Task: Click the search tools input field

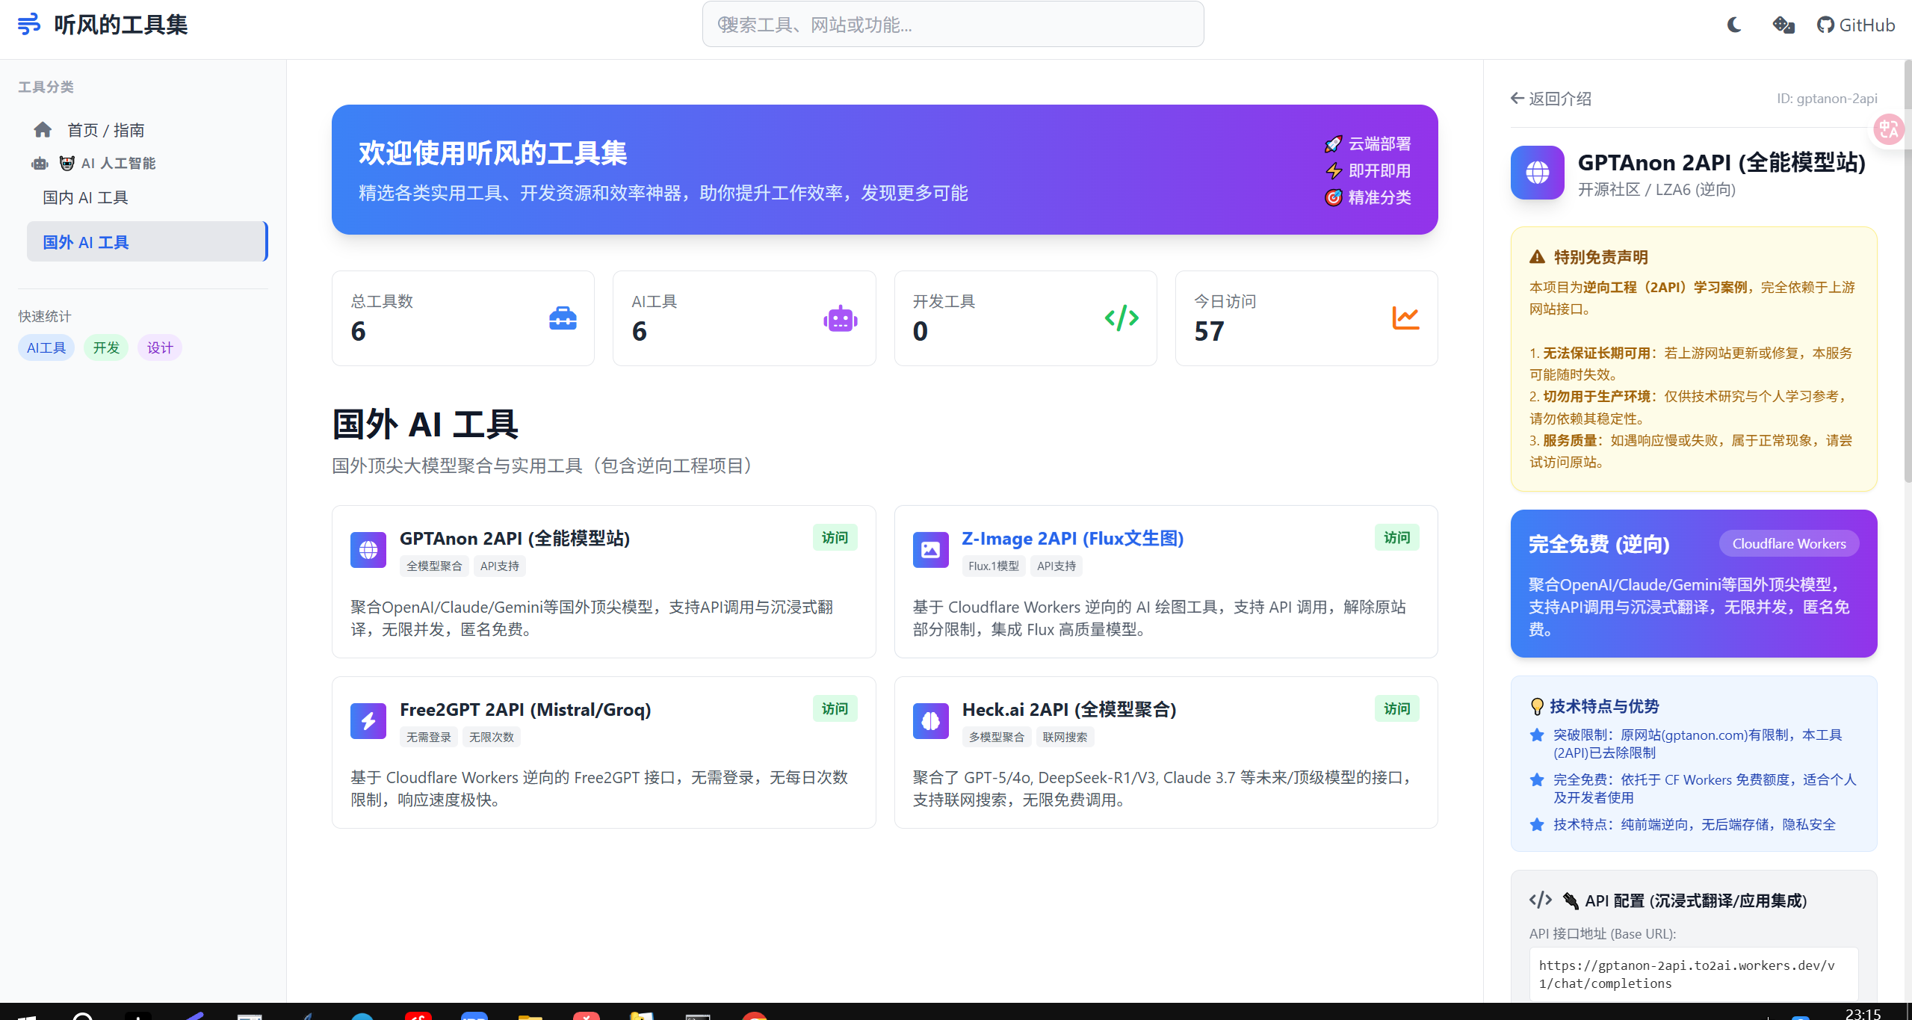Action: (x=953, y=25)
